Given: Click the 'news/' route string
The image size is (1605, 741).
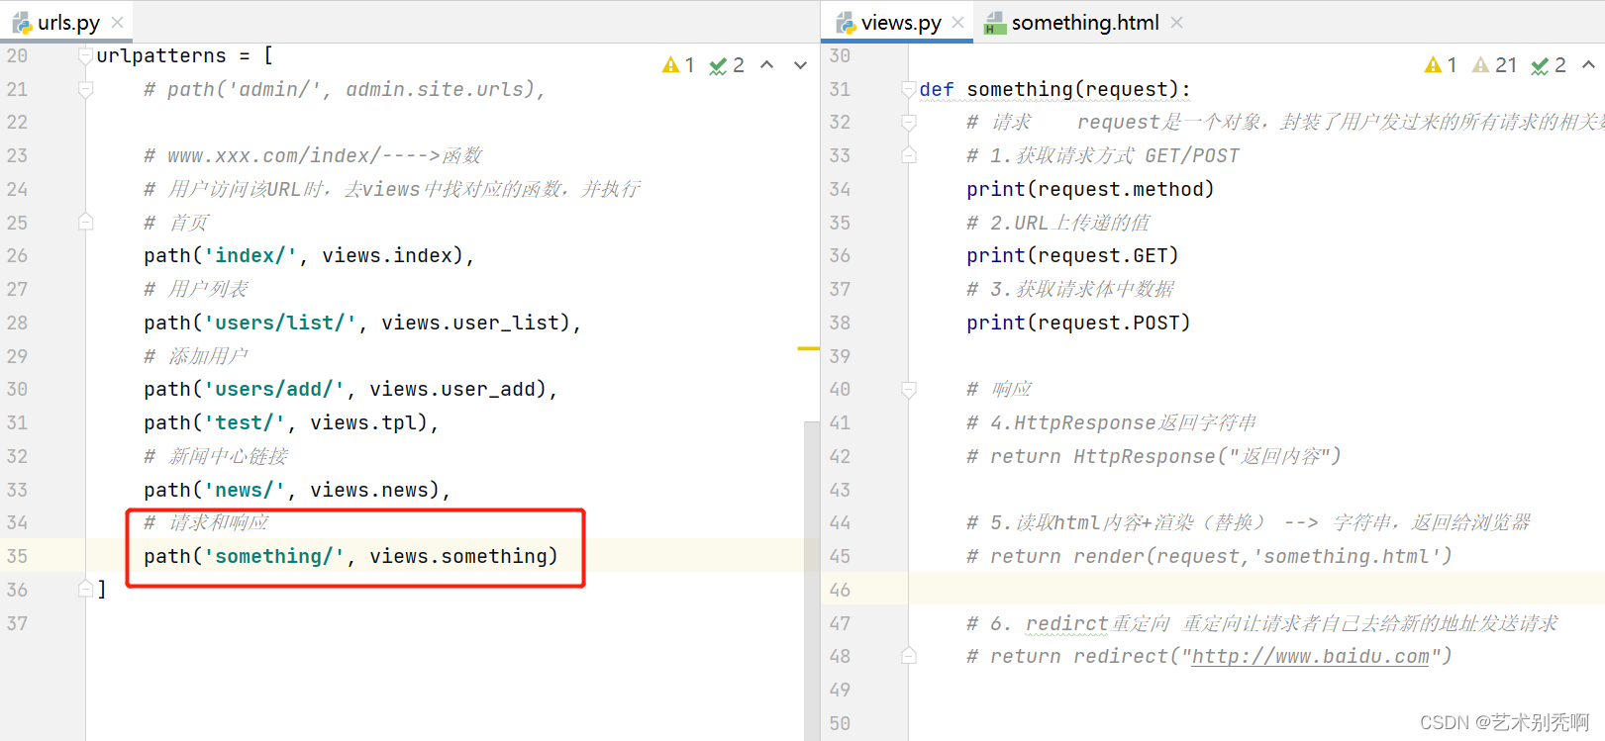Looking at the screenshot, I should click(x=245, y=490).
